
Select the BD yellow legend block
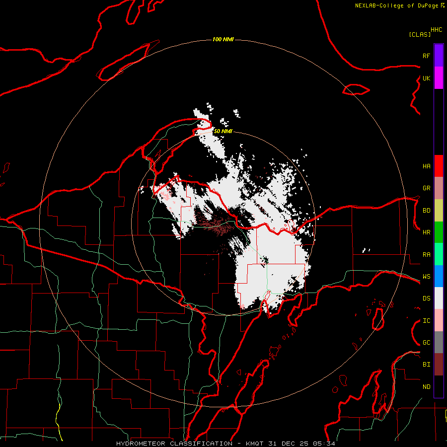point(439,211)
